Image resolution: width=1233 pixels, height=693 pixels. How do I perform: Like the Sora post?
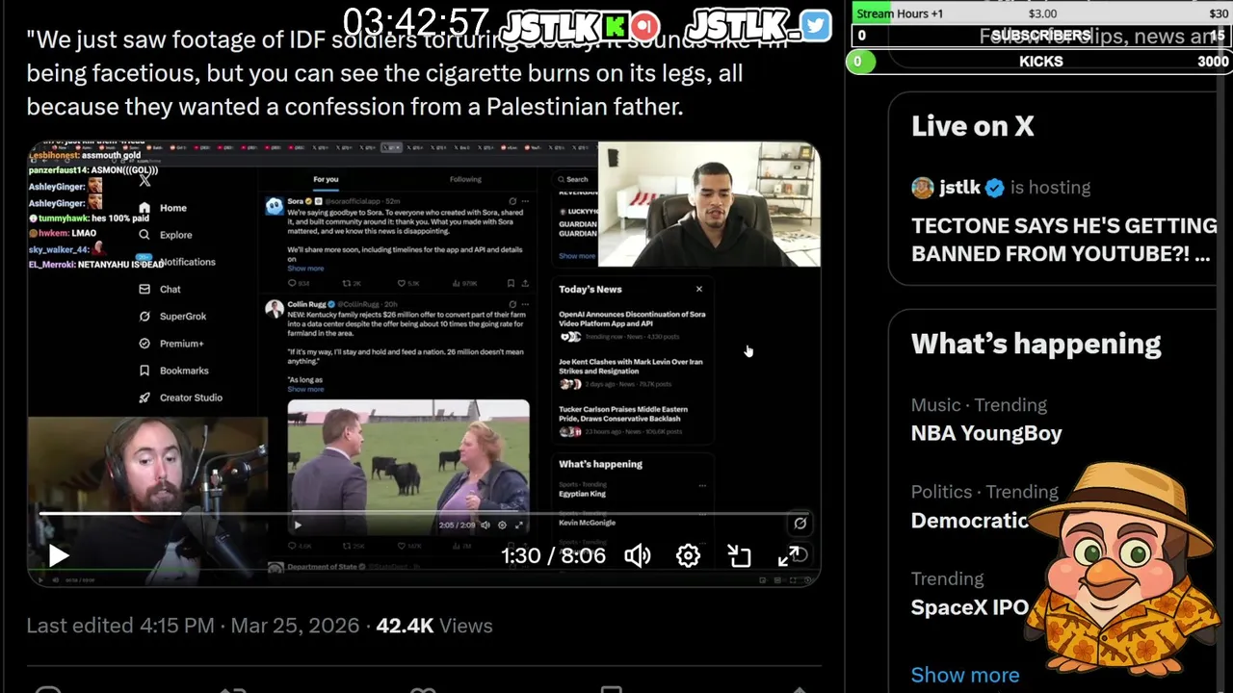[402, 283]
